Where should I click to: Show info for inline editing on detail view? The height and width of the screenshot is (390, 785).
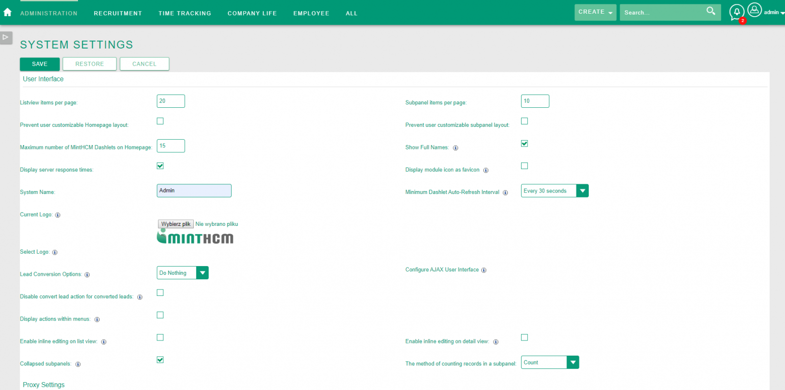coord(496,342)
